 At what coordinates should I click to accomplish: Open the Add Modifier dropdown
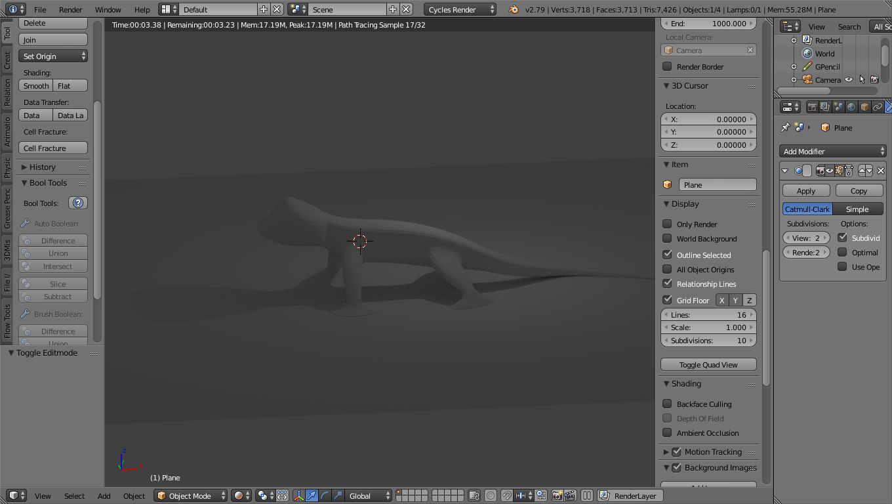(833, 151)
